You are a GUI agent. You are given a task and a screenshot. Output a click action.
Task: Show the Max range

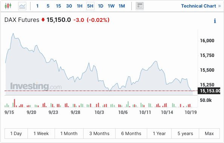(209, 134)
